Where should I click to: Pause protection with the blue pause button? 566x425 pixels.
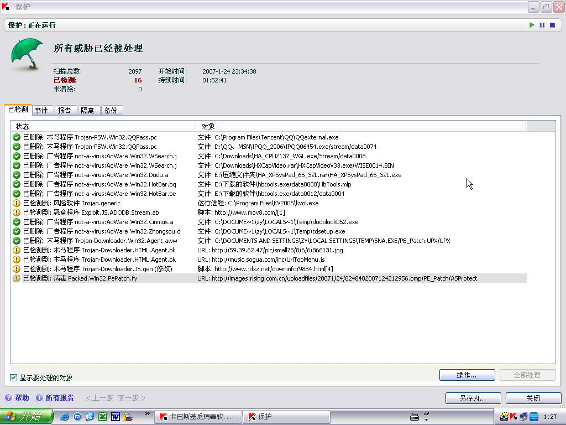click(x=542, y=25)
